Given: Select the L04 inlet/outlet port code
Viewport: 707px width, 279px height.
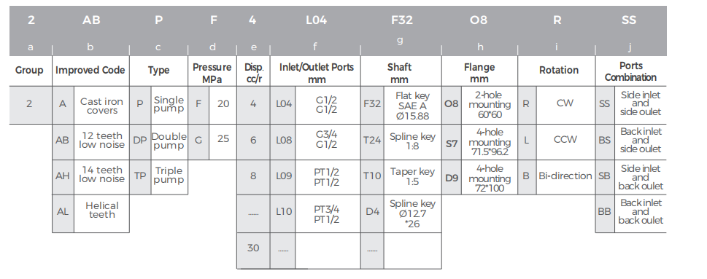Looking at the screenshot, I should (x=284, y=104).
